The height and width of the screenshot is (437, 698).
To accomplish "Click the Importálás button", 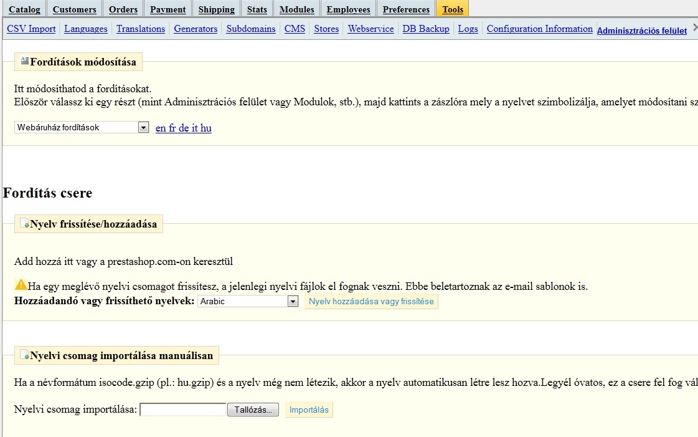I will pos(309,410).
